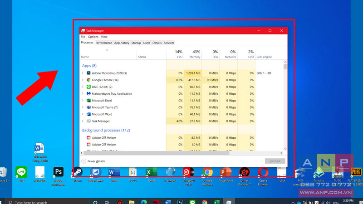Open the File menu
The width and height of the screenshot is (363, 204).
click(83, 37)
